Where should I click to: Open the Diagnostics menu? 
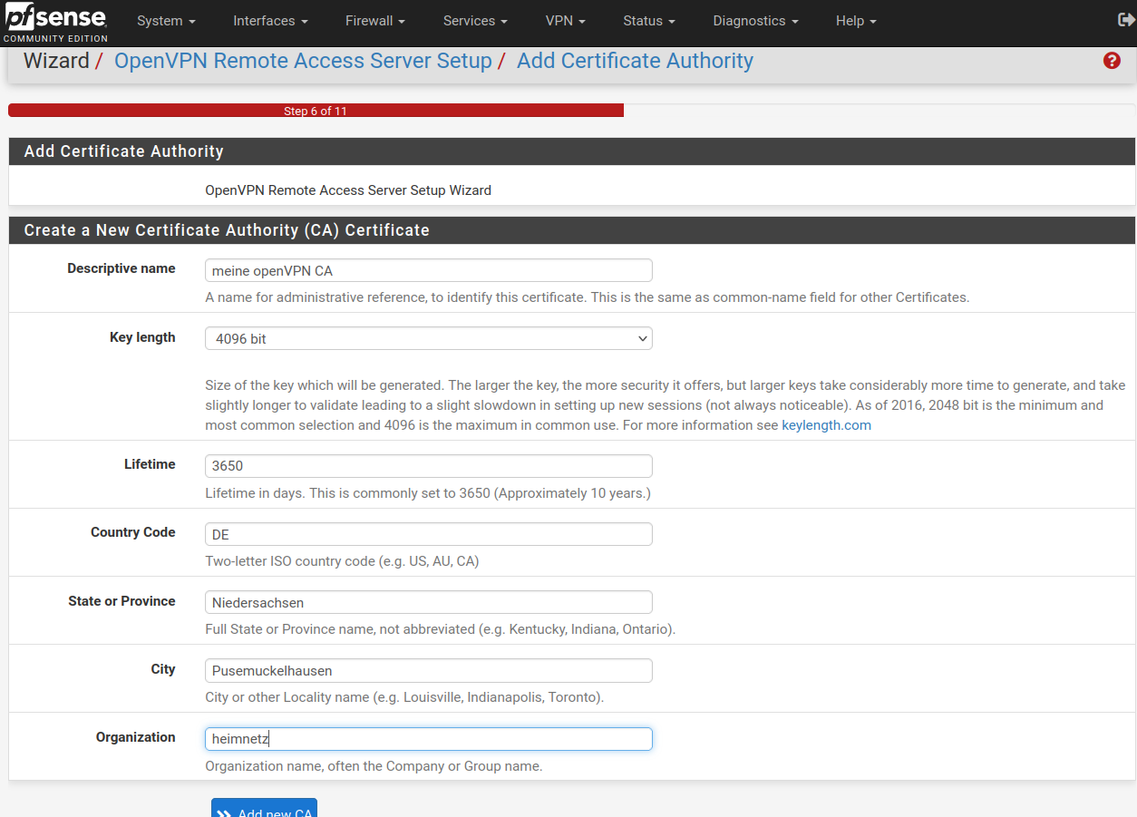pos(755,21)
